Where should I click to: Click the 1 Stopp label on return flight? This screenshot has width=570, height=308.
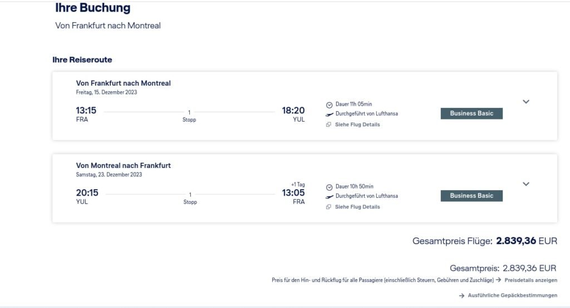coord(190,198)
